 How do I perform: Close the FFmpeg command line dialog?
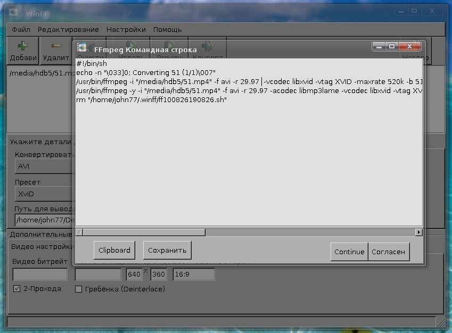409,46
